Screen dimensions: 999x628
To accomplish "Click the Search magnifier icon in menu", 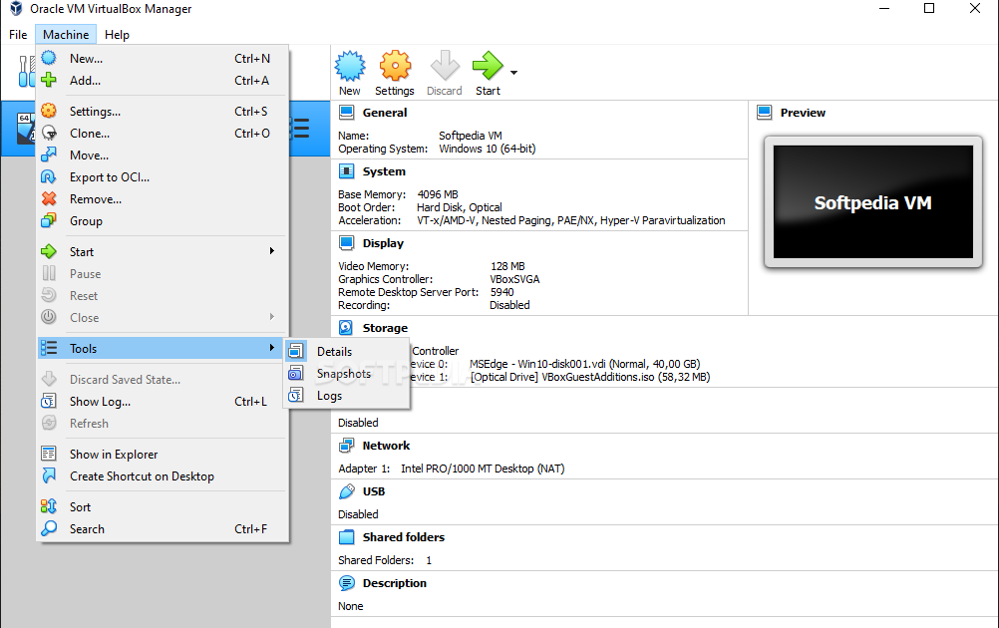I will coord(49,528).
